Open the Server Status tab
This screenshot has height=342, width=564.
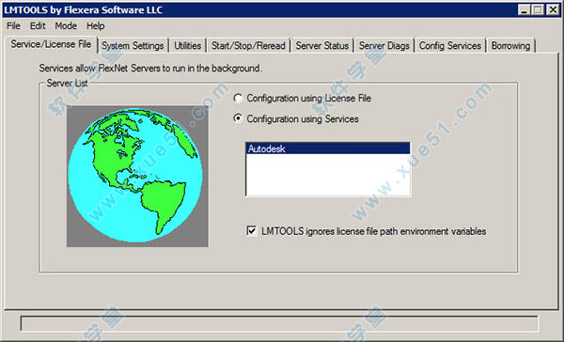coord(322,46)
